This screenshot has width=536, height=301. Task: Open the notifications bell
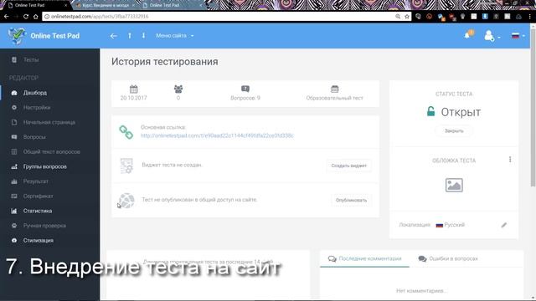[467, 35]
